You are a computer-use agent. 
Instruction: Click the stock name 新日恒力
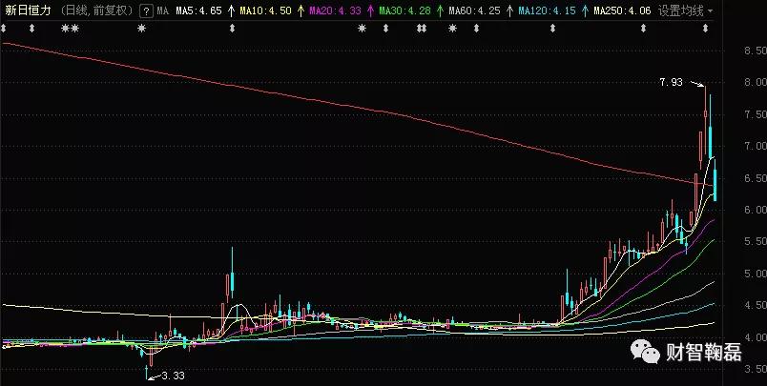click(28, 10)
